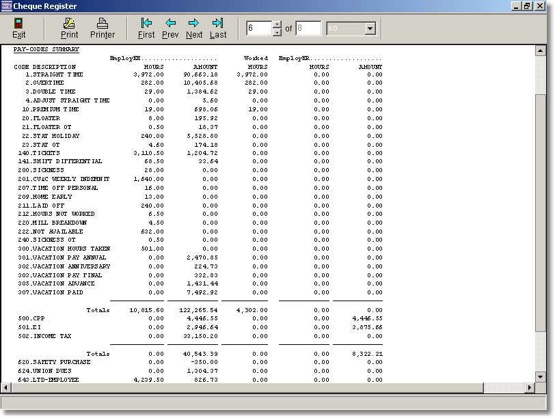Image resolution: width=555 pixels, height=418 pixels.
Task: Click the horizontal scrollbar right arrow
Action: tap(530, 387)
